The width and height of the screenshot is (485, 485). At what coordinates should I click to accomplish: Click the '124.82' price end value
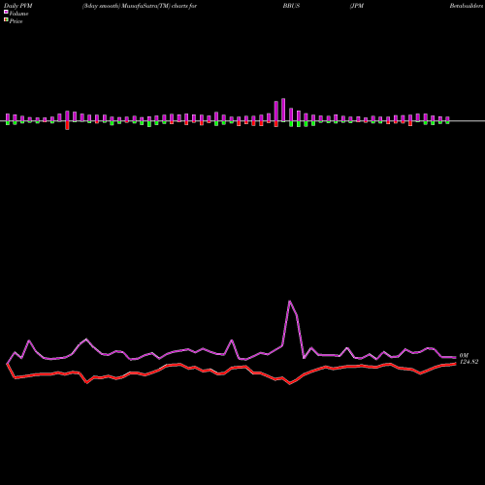469,362
